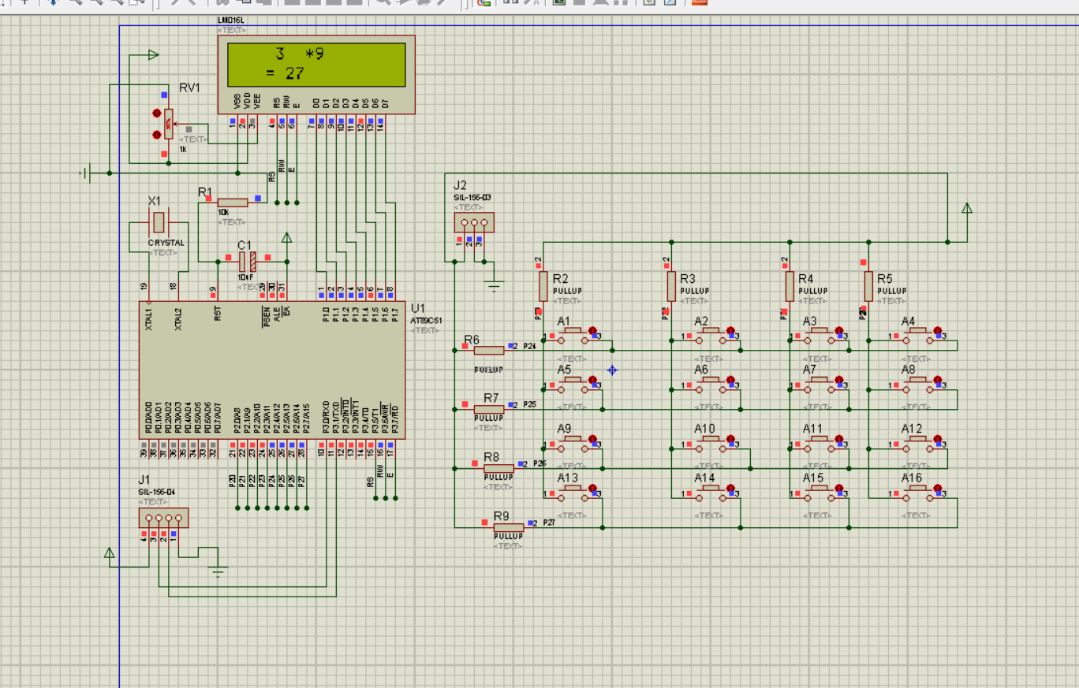The image size is (1079, 688).
Task: Click the PULLUP label under R2
Action: pyautogui.click(x=567, y=291)
